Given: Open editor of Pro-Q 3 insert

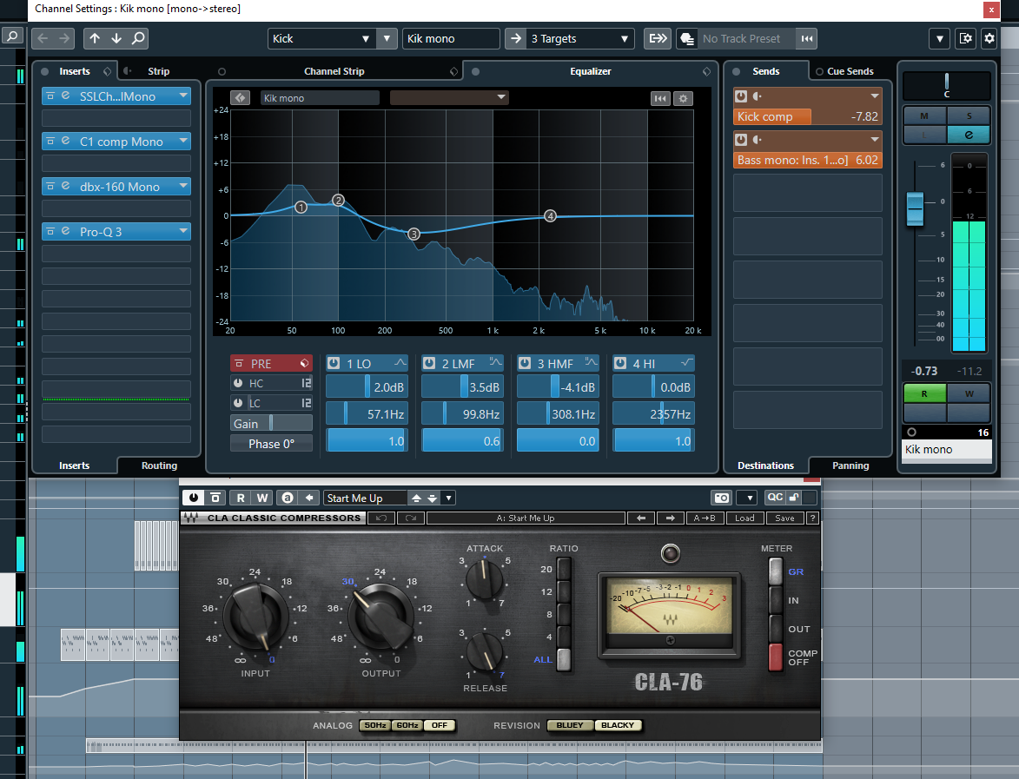Looking at the screenshot, I should [x=66, y=231].
